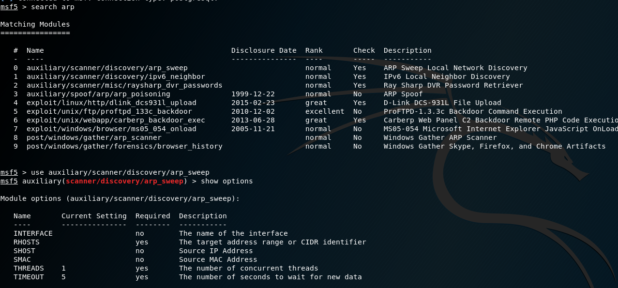Click the SHOST option name
618x288 pixels.
coord(24,251)
